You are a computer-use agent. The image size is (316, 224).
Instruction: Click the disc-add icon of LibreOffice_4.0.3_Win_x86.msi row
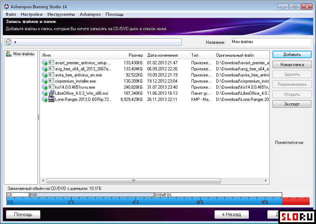click(x=45, y=93)
